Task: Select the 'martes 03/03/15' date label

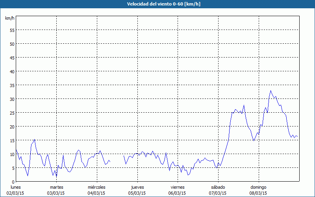Action: pyautogui.click(x=56, y=190)
